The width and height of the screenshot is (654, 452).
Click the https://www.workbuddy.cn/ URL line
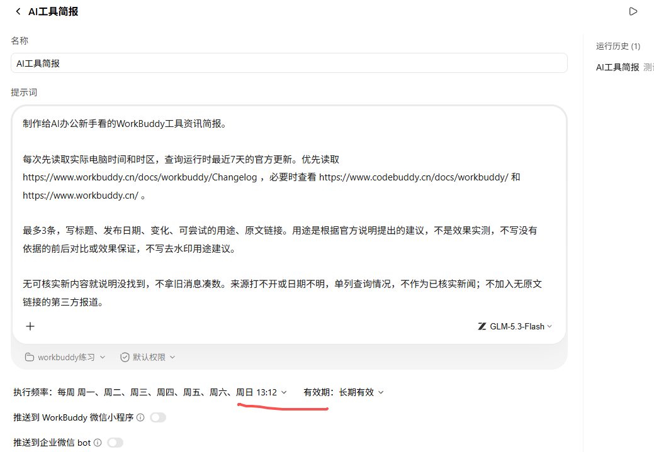tap(81, 195)
